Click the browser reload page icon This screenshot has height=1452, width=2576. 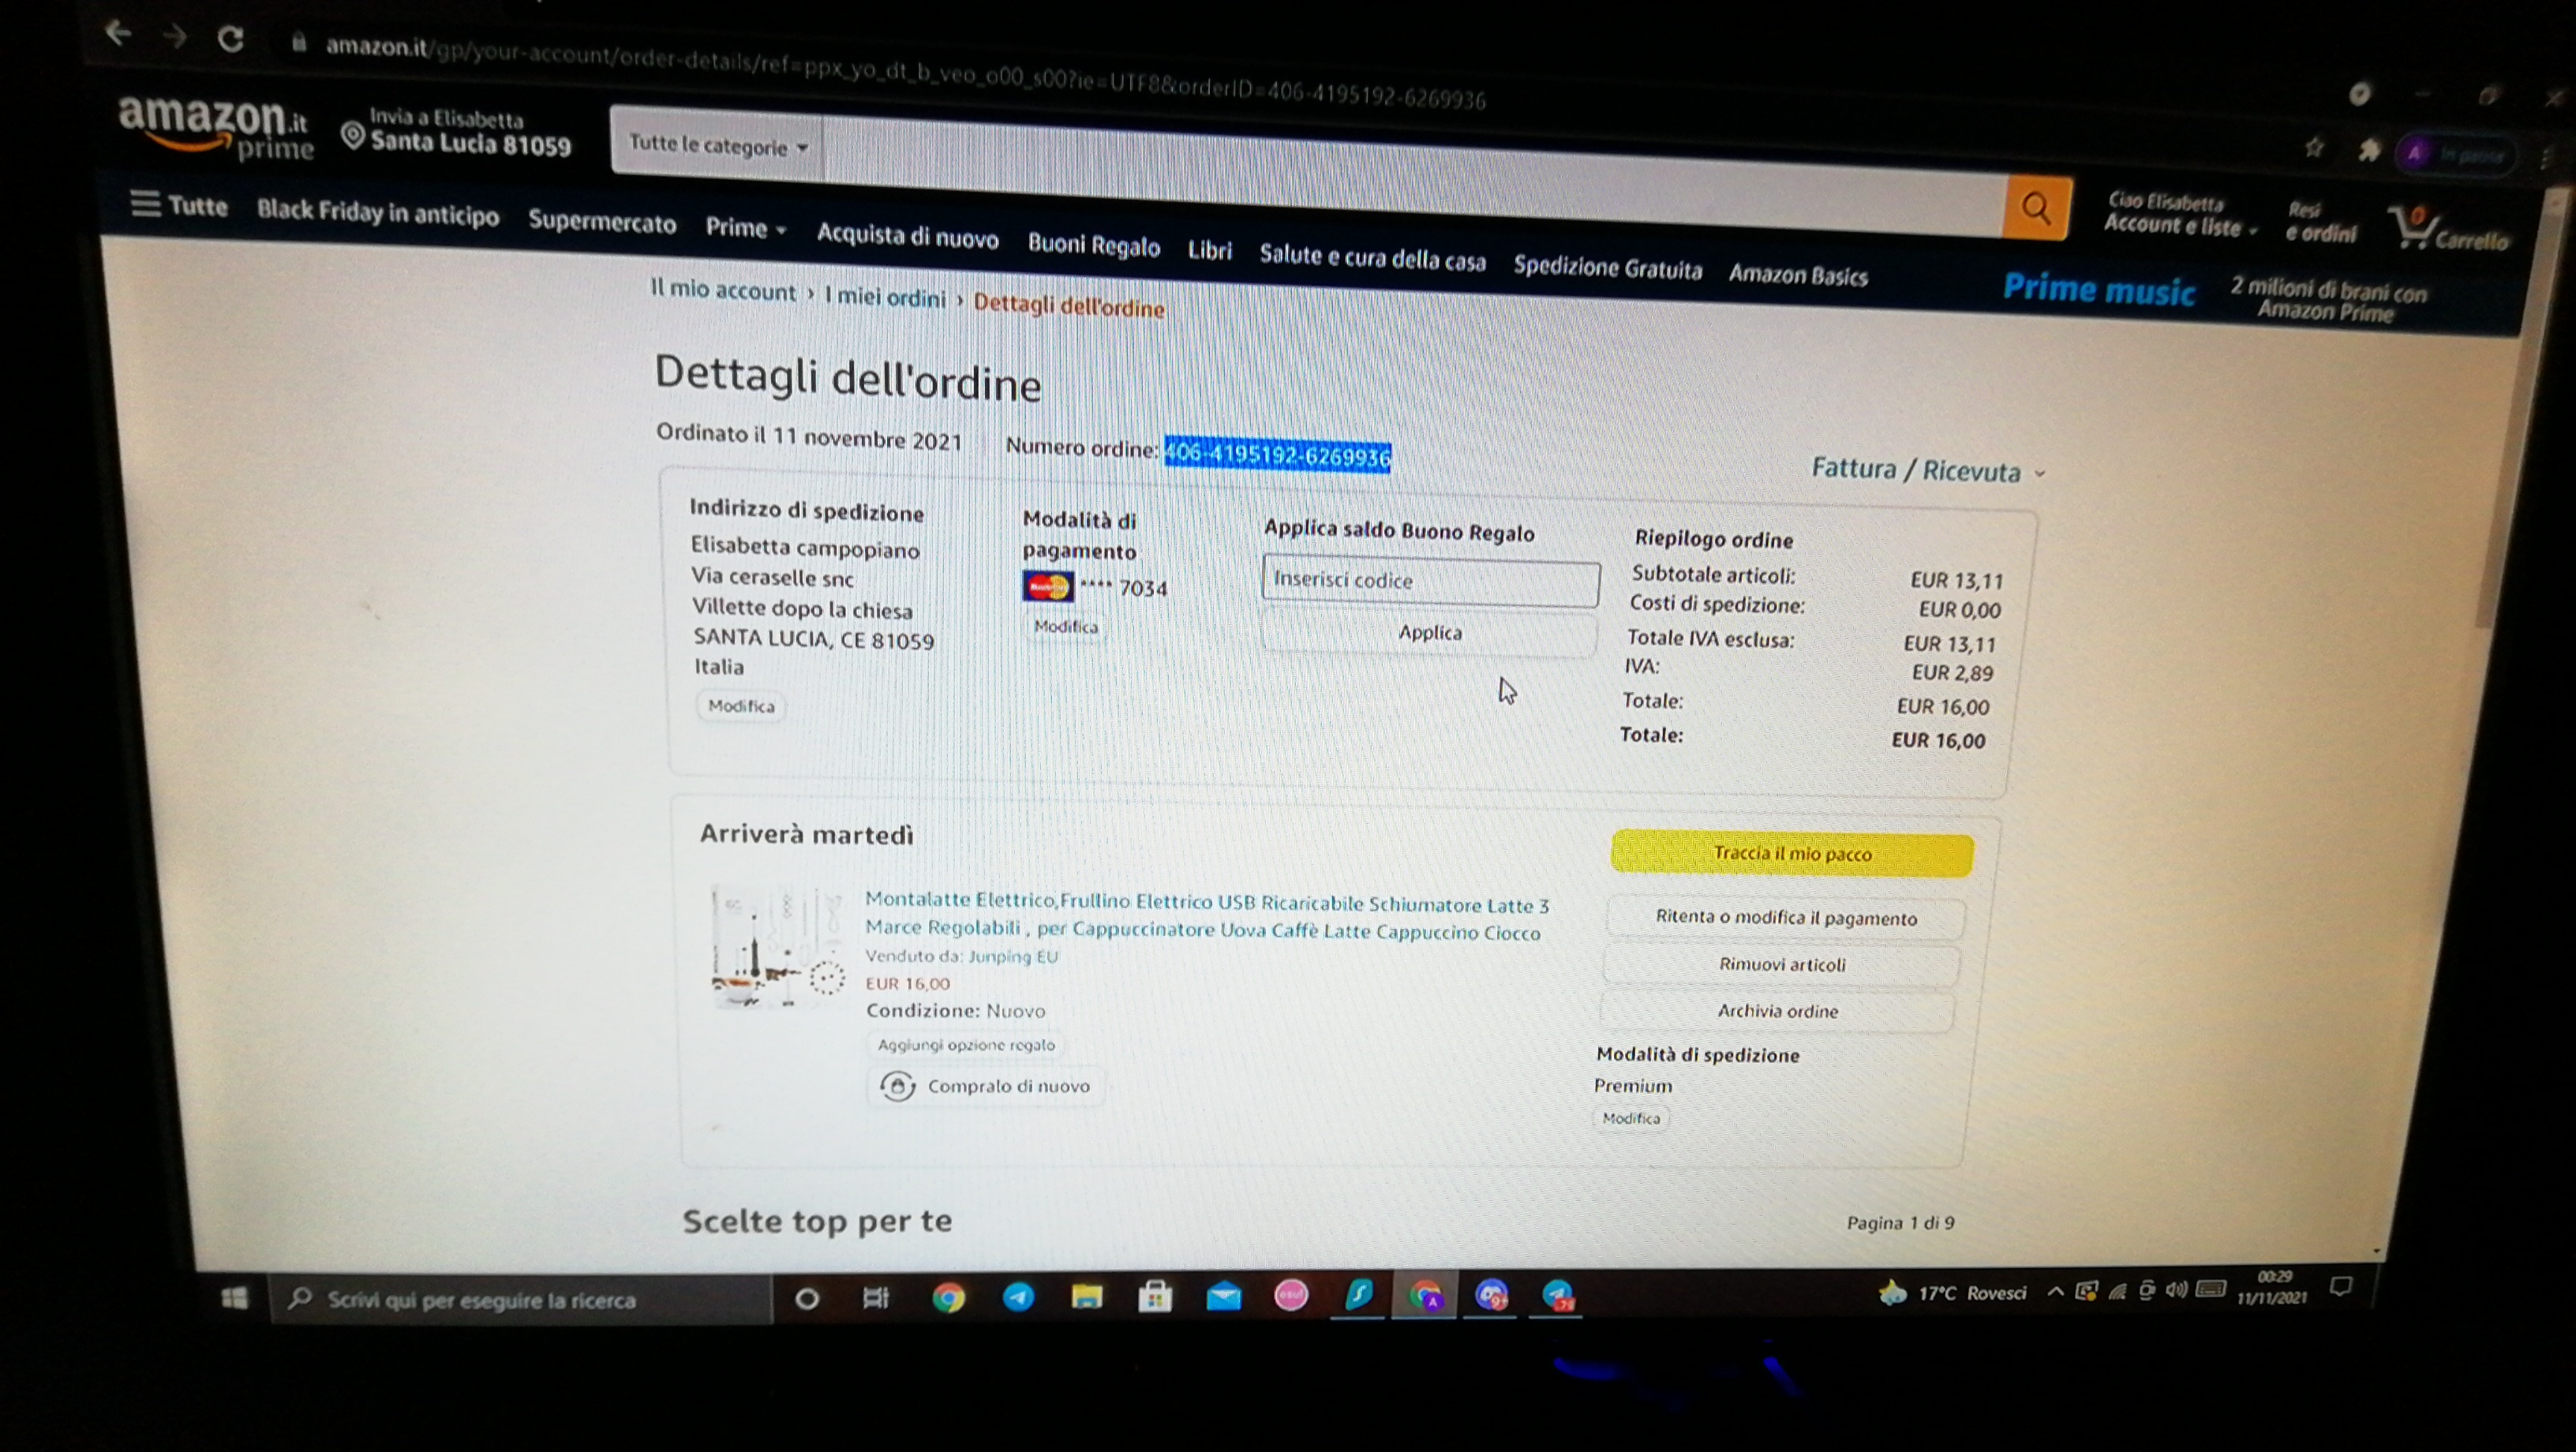coord(231,39)
